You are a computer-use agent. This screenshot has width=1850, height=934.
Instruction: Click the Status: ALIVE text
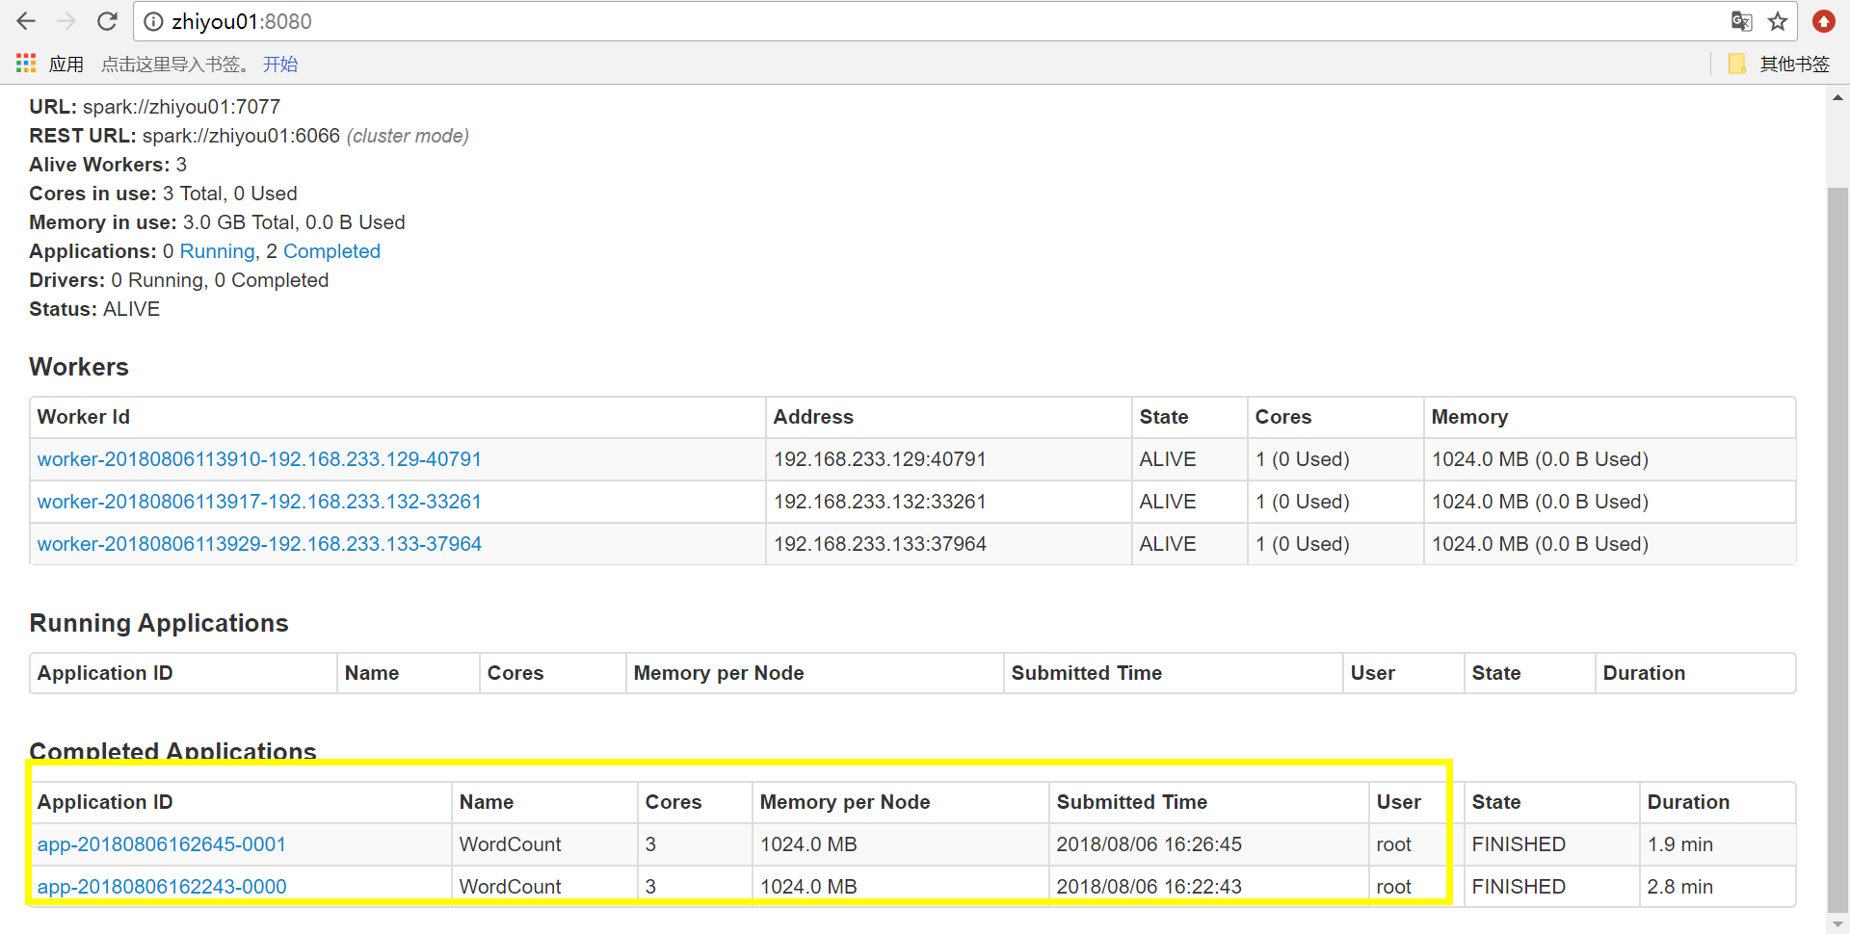pos(94,309)
